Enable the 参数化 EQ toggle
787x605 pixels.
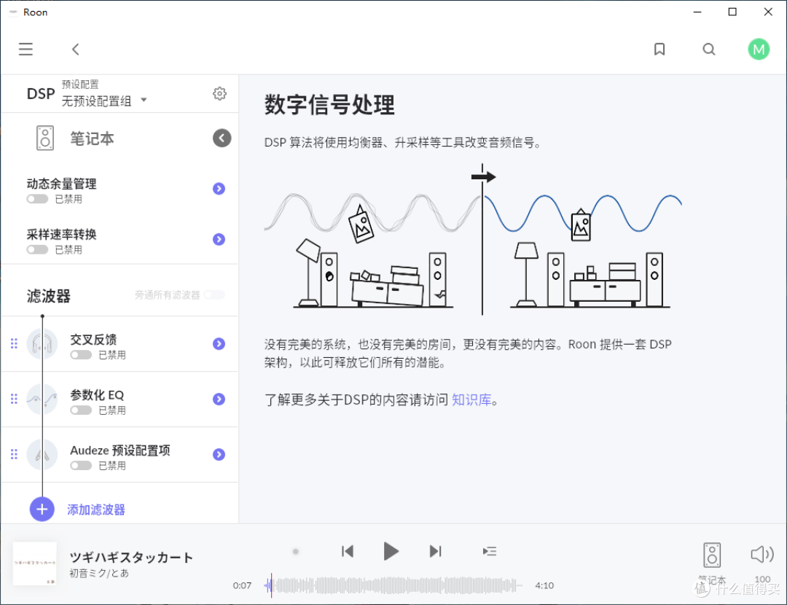coord(82,410)
